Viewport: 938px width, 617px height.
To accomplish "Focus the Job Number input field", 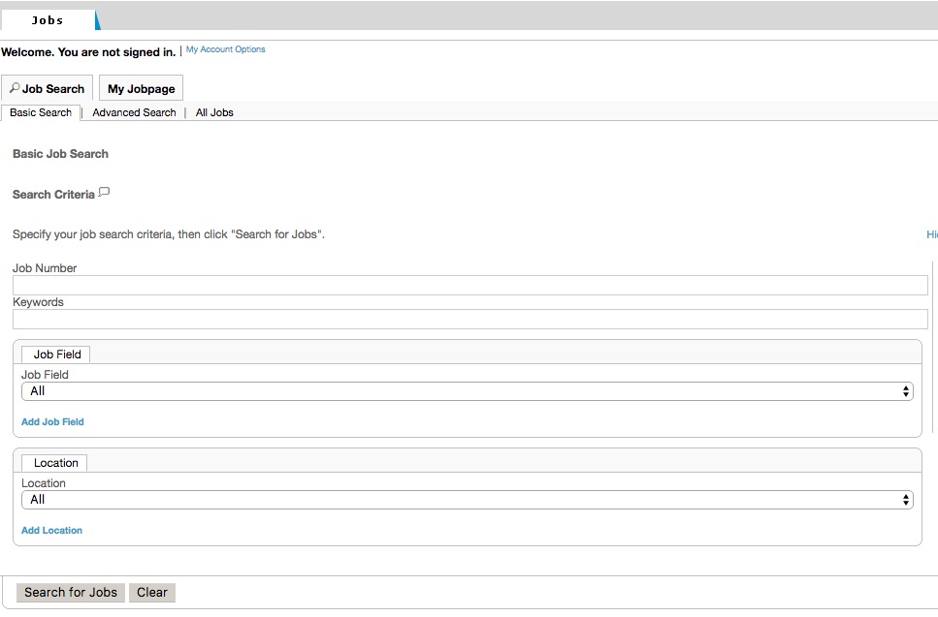I will pos(470,285).
